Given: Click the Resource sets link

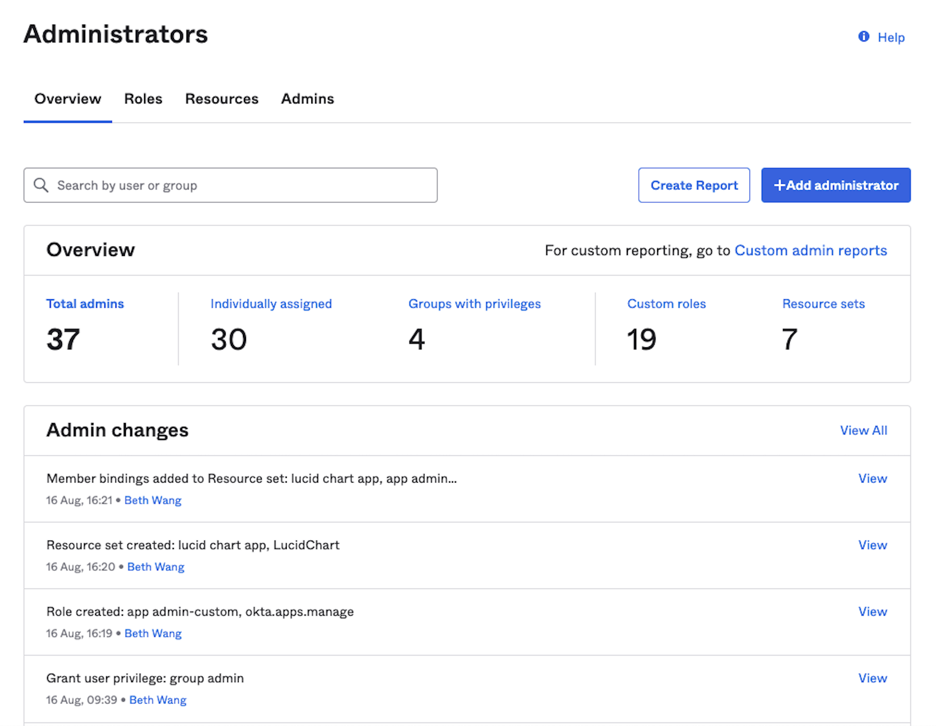Looking at the screenshot, I should coord(823,304).
